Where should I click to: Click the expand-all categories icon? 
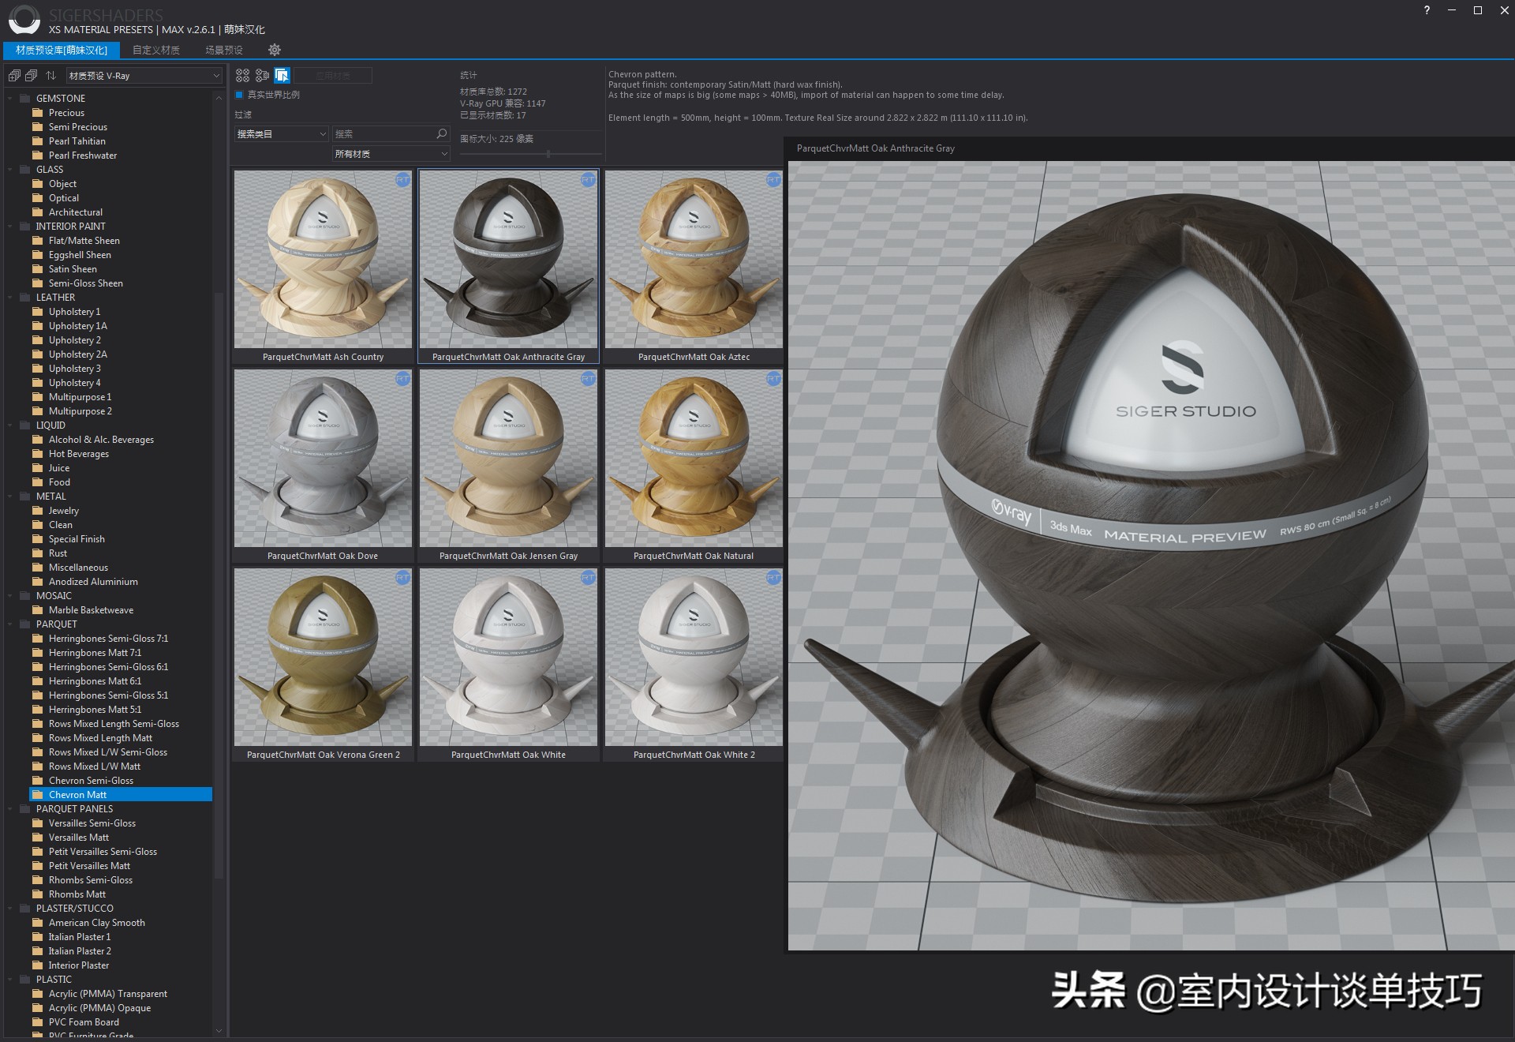(x=13, y=75)
